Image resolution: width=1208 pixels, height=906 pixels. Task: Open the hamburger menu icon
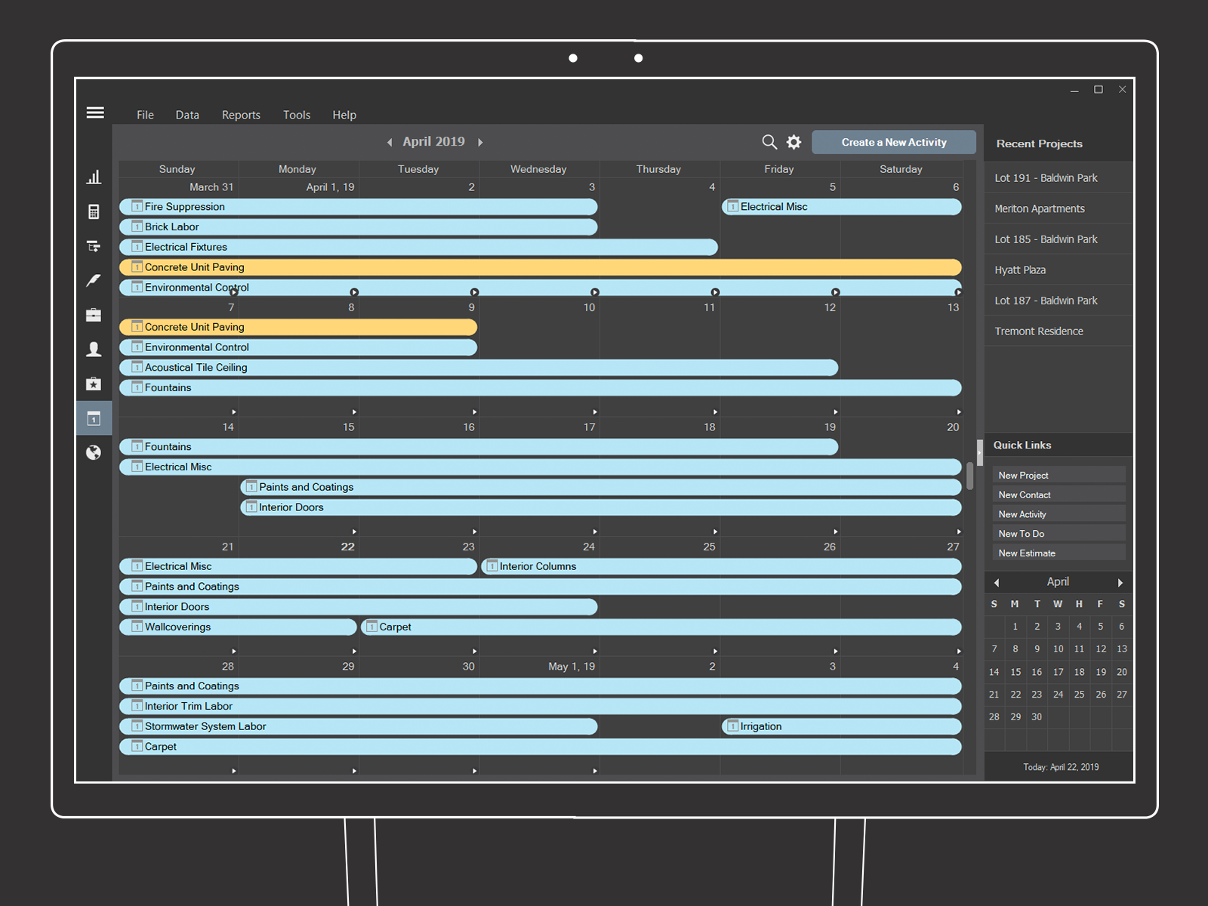tap(95, 113)
